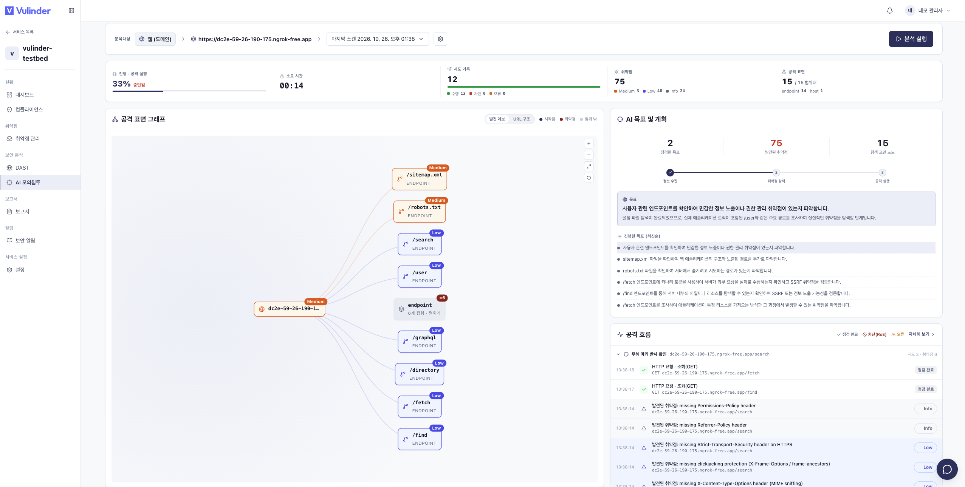
Task: Click the /search endpoint node
Action: pos(420,244)
